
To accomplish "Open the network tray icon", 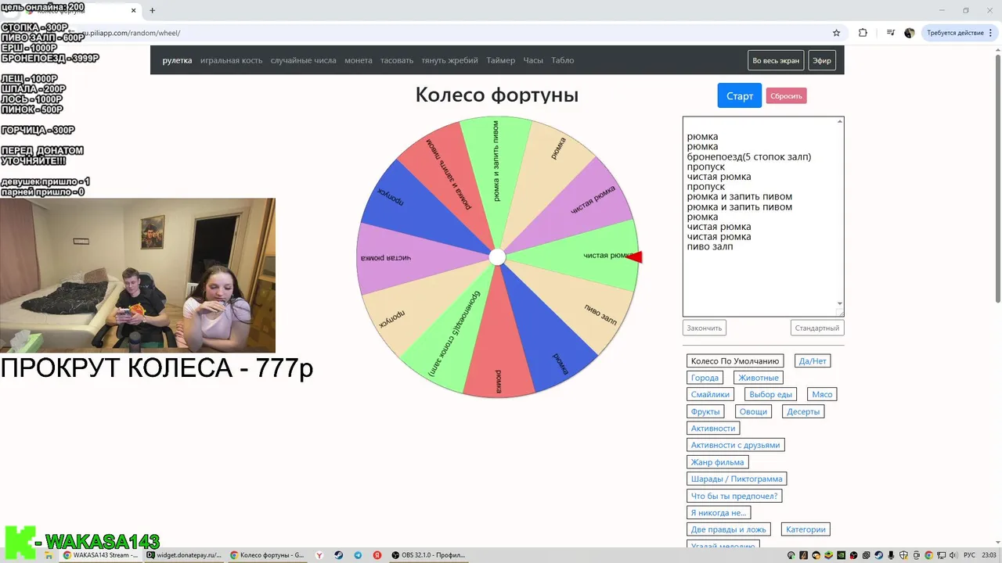I will click(x=942, y=555).
